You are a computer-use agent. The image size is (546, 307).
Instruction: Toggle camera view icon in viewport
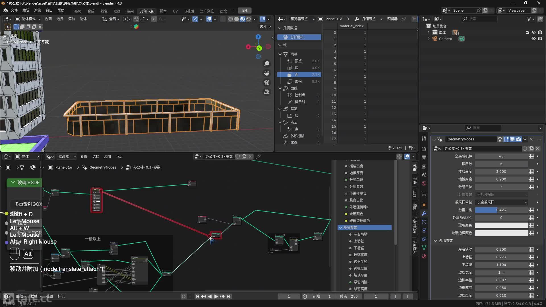tap(267, 82)
